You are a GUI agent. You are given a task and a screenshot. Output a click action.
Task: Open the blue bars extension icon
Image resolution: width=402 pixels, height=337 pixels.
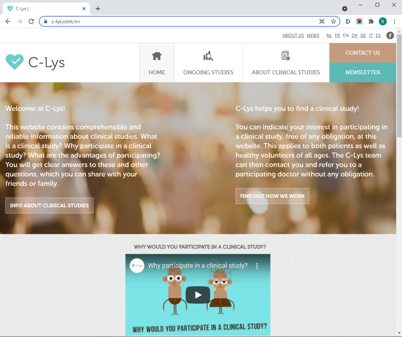pyautogui.click(x=348, y=22)
